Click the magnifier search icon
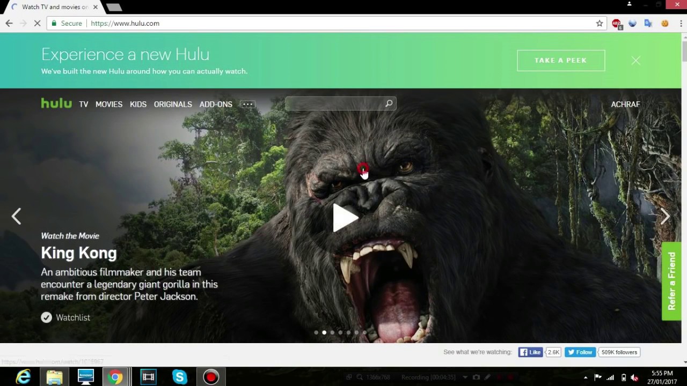The width and height of the screenshot is (687, 386). pyautogui.click(x=389, y=103)
